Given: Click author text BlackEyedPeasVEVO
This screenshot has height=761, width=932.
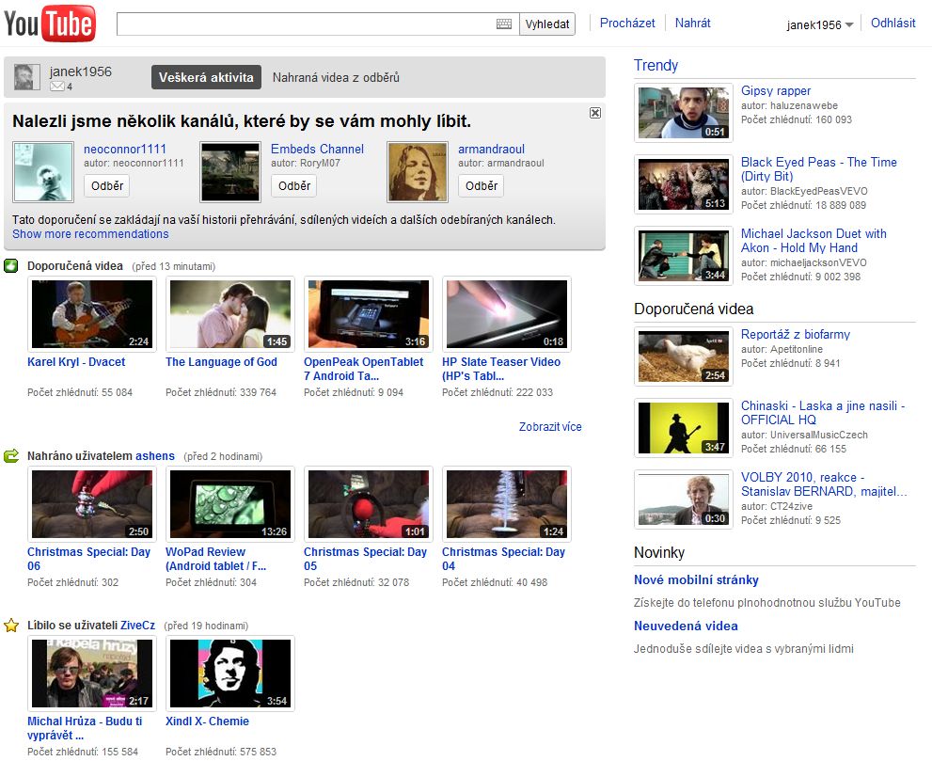Looking at the screenshot, I should (x=818, y=192).
